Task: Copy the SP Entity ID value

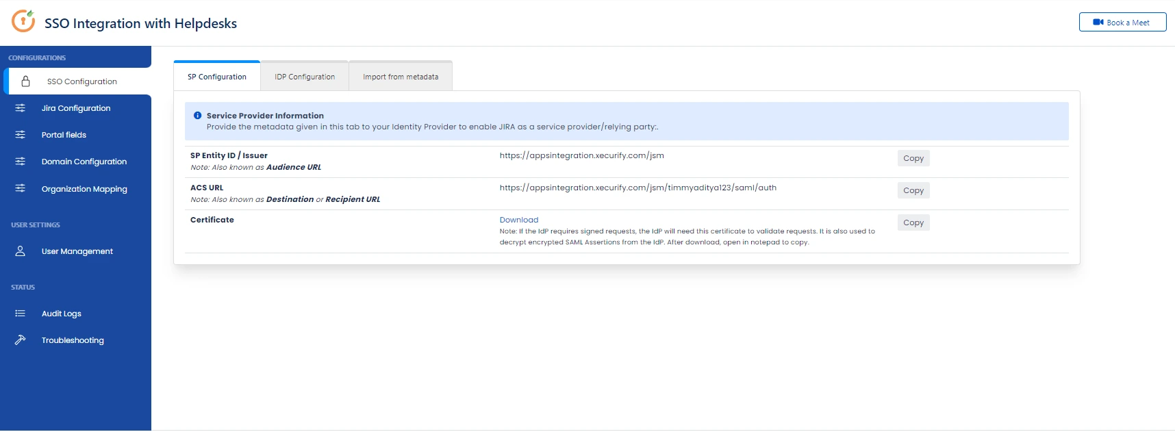Action: pos(913,158)
